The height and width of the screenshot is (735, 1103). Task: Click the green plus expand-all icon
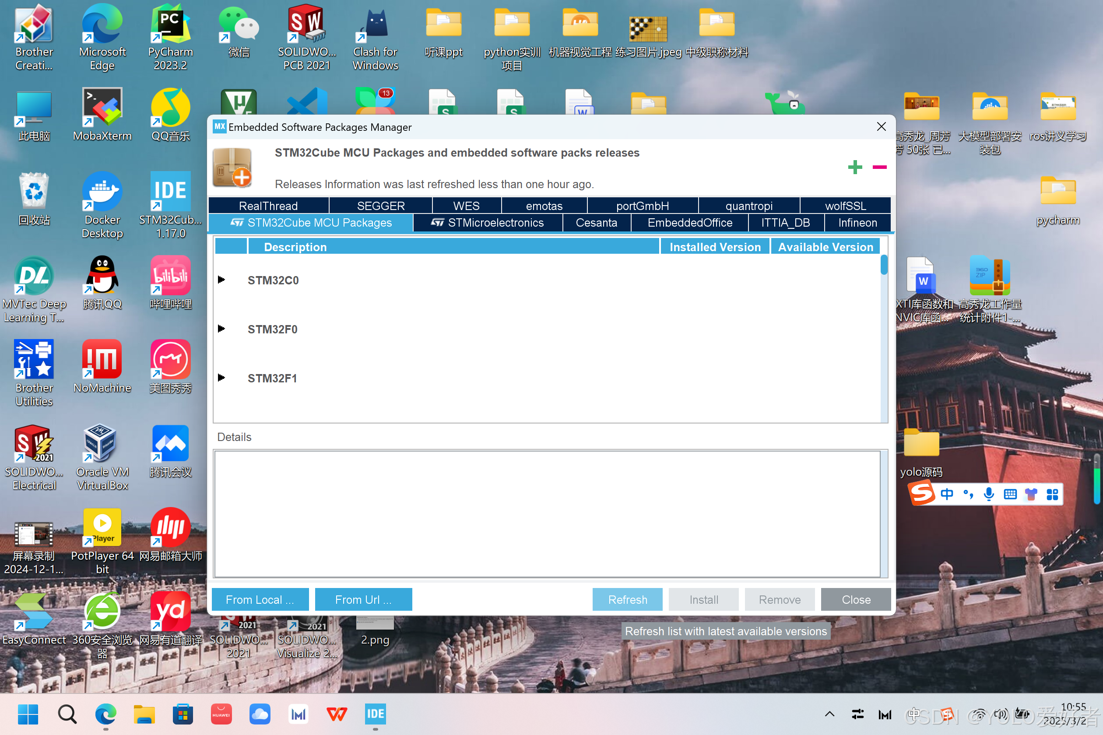point(855,167)
